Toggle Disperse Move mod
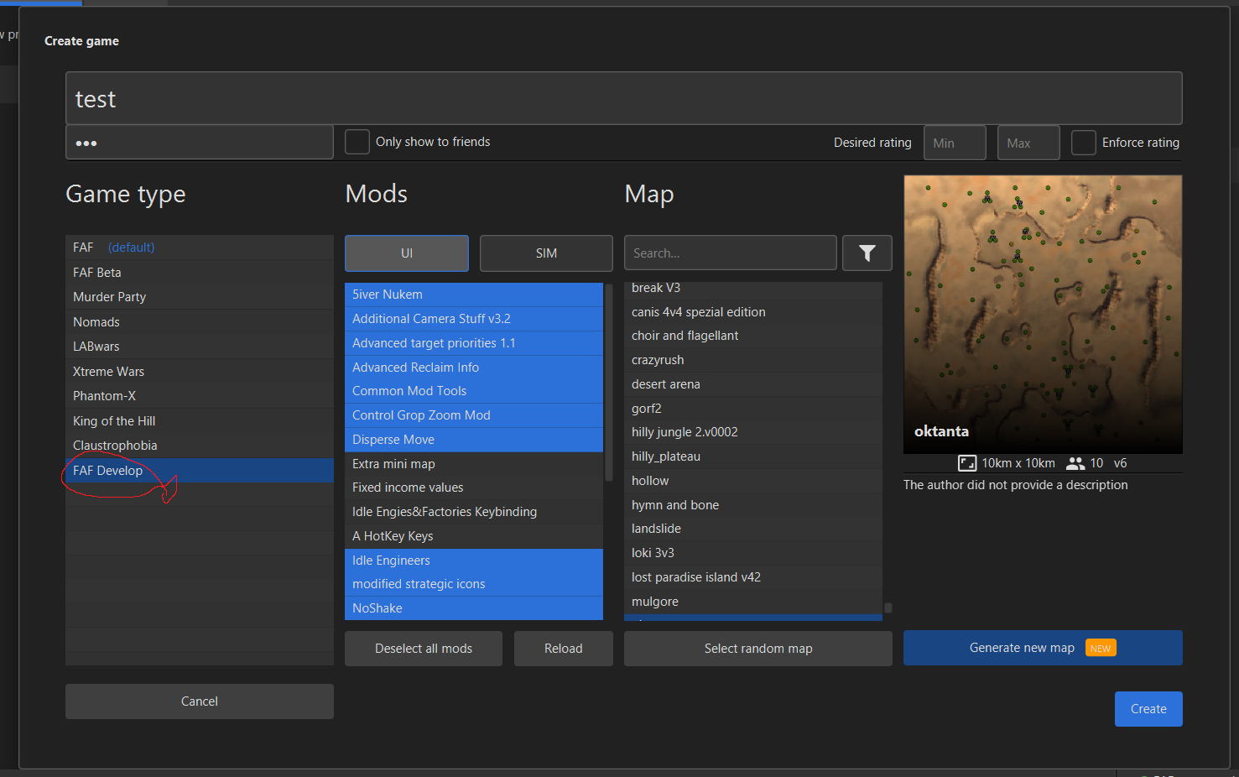Screen dimensions: 1239x777 click(474, 440)
